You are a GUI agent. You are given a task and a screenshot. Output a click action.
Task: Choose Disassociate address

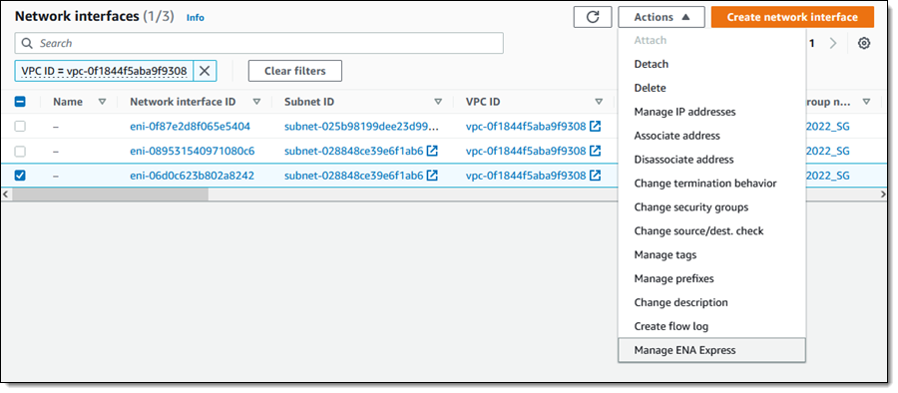pos(711,160)
